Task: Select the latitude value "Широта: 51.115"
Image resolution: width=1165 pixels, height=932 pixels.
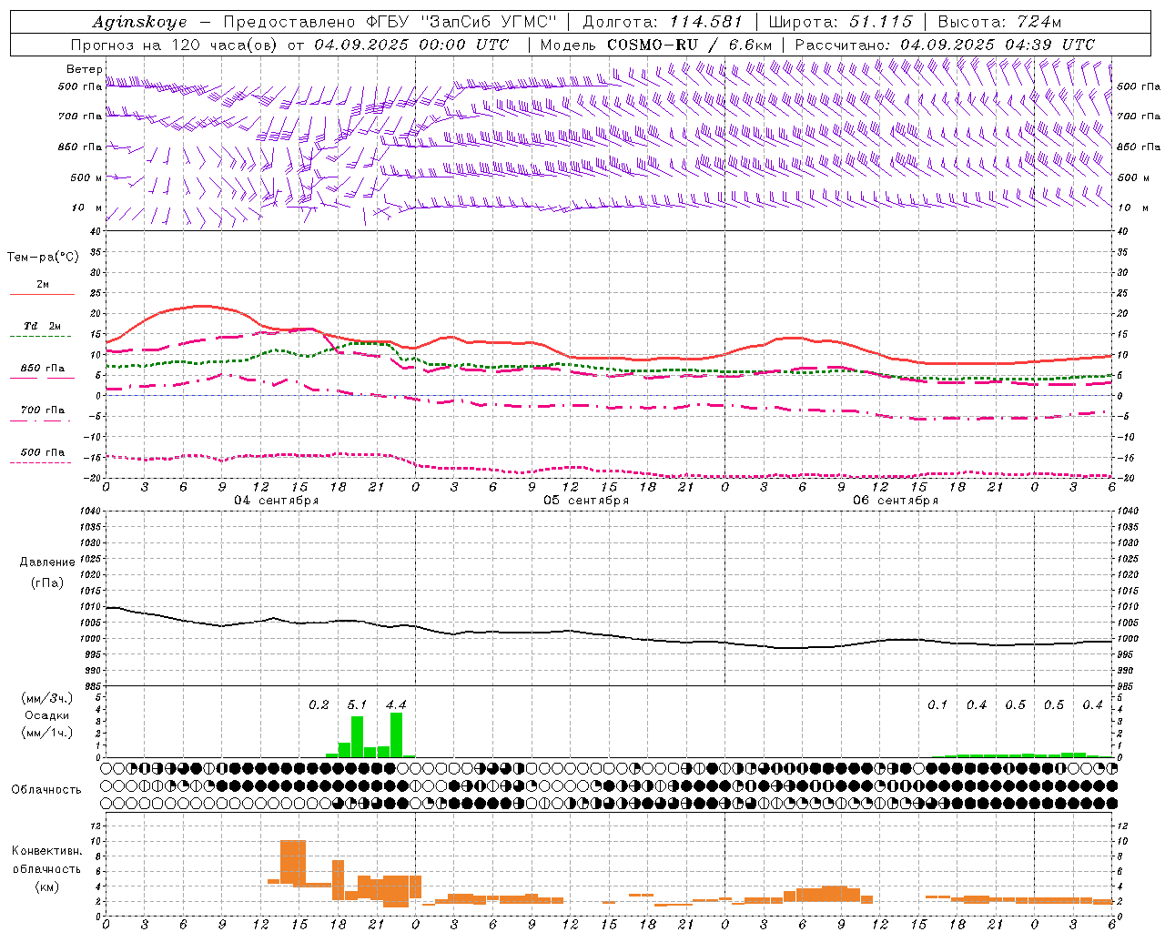Action: coord(840,22)
